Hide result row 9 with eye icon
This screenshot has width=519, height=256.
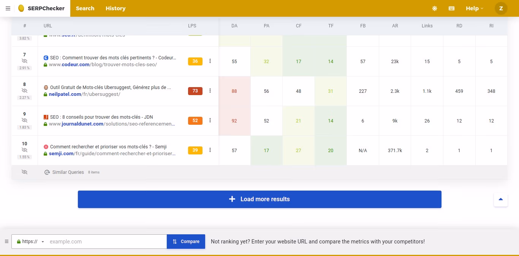[x=25, y=120]
